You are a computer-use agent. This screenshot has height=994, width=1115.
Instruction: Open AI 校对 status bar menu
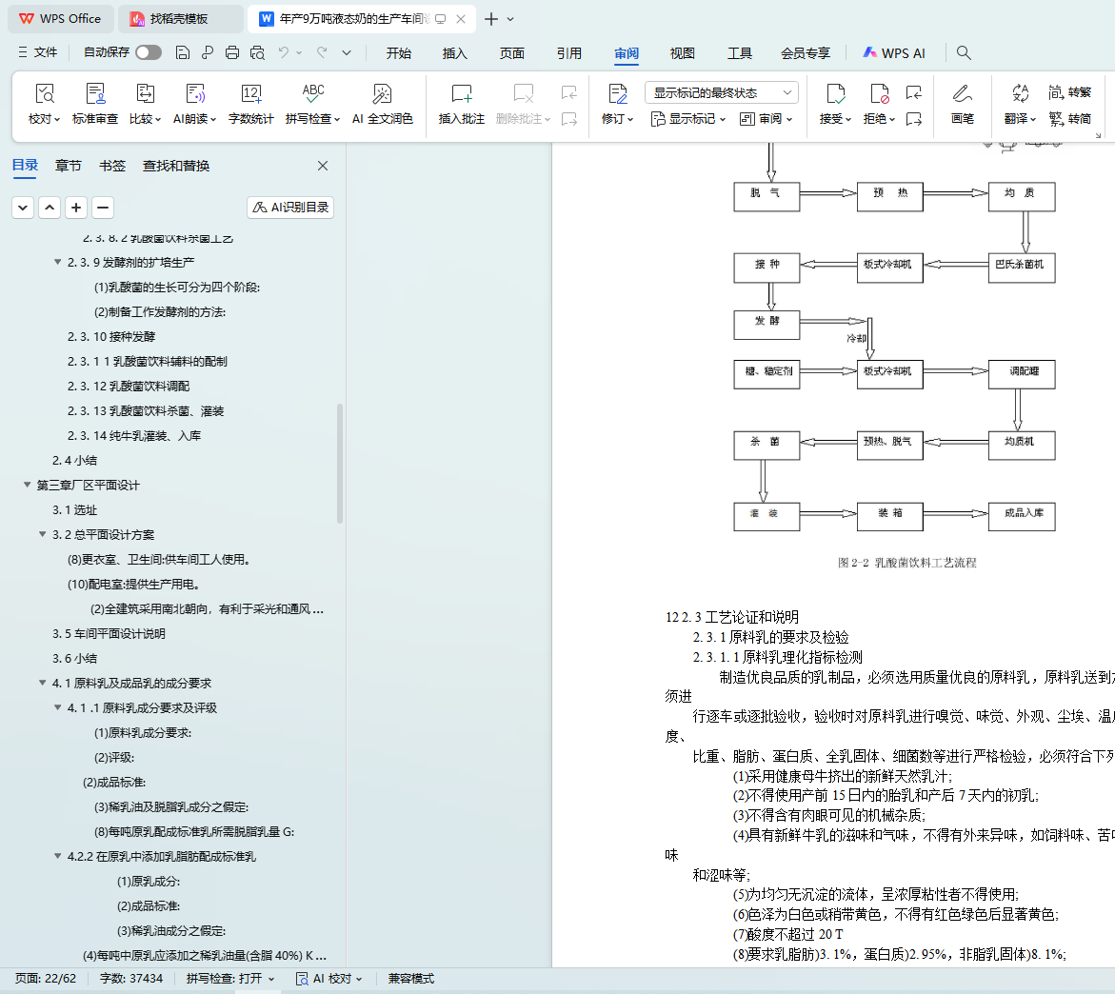(329, 979)
